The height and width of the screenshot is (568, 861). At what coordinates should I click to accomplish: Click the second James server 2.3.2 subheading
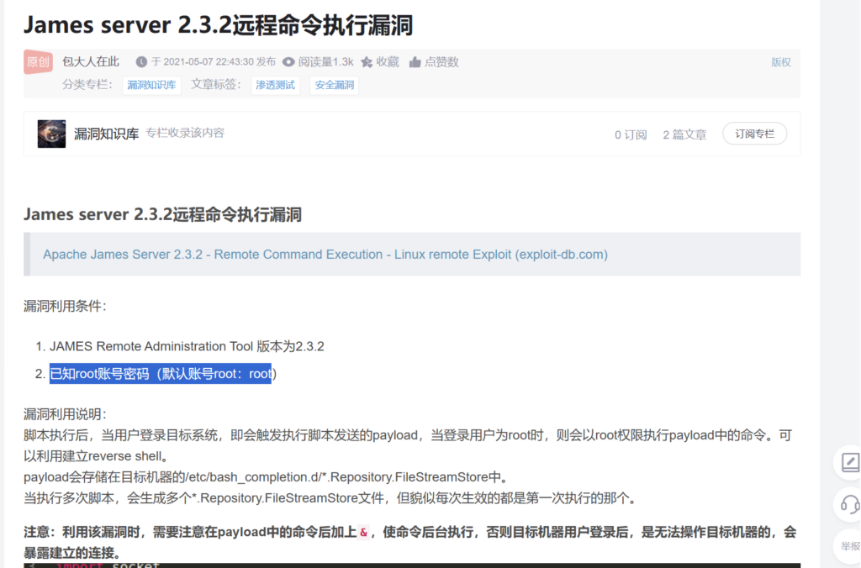(x=162, y=214)
